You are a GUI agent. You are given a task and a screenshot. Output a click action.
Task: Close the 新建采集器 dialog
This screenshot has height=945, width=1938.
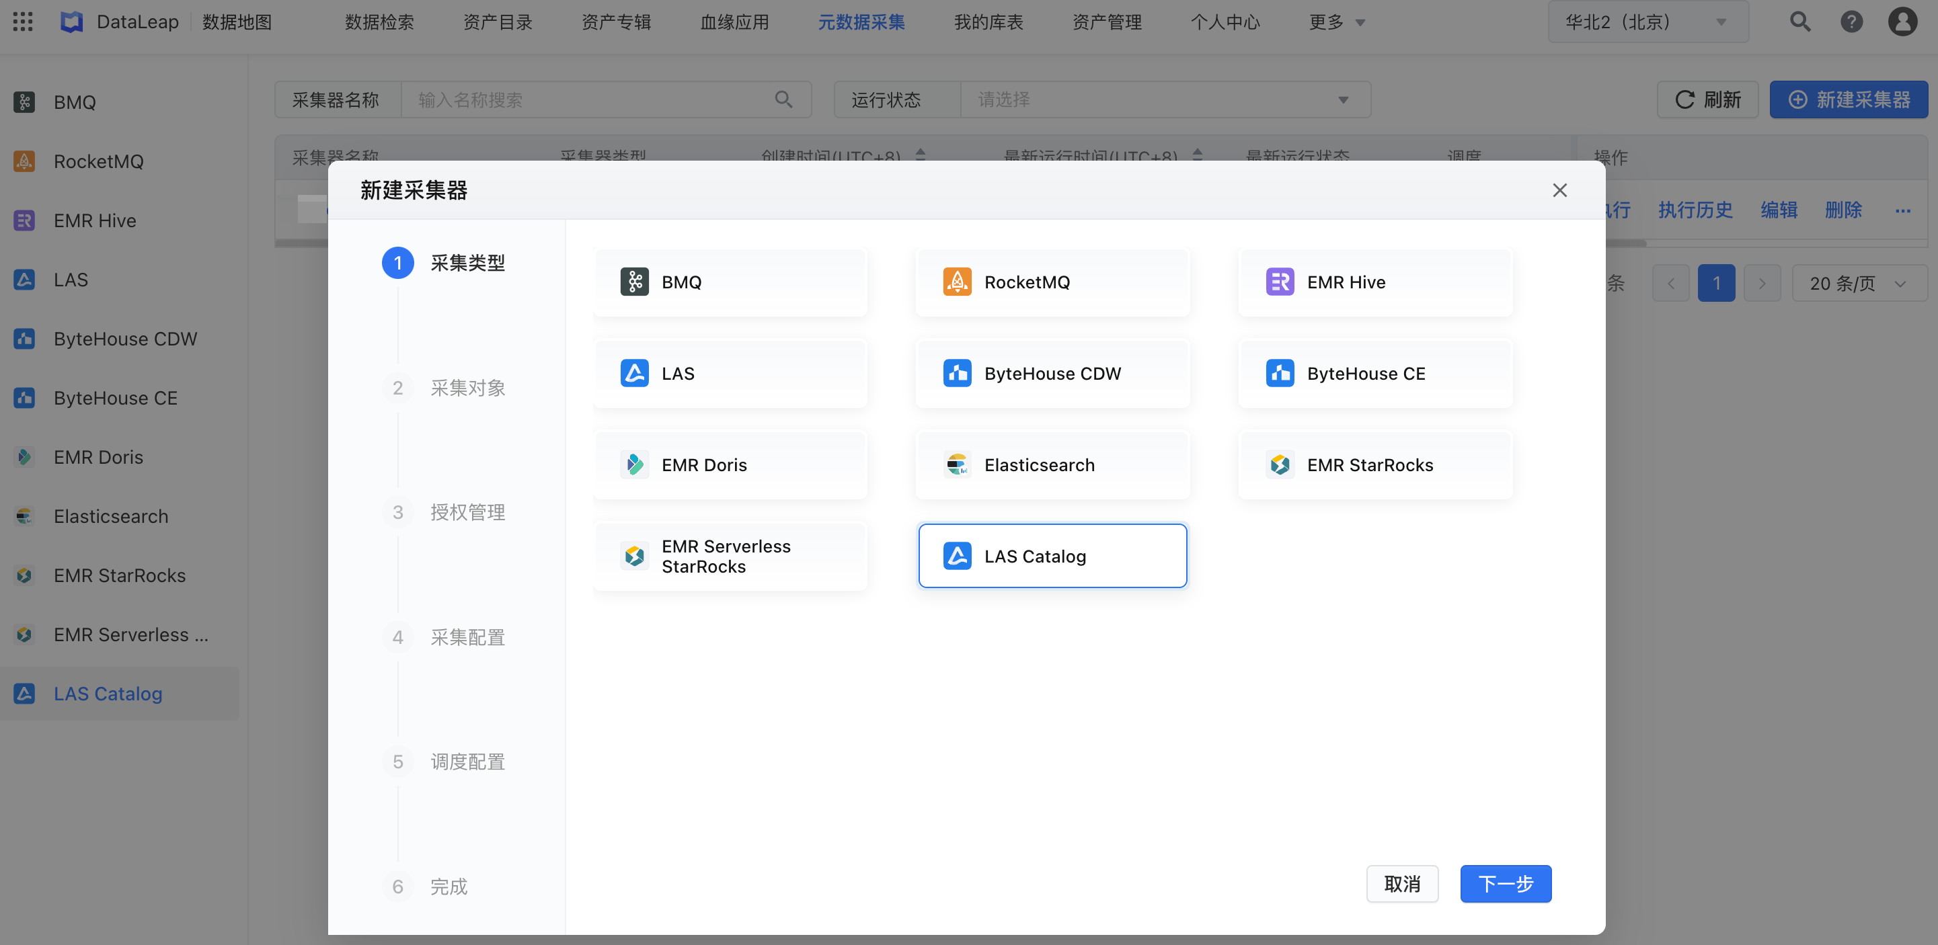[x=1559, y=190]
